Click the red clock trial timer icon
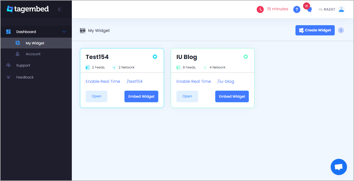The height and width of the screenshot is (181, 354). (260, 9)
